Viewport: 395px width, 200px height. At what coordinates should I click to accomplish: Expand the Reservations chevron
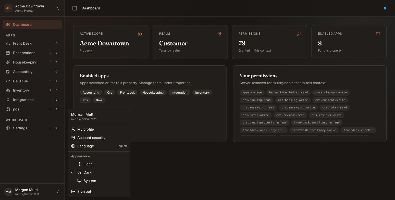(x=57, y=53)
